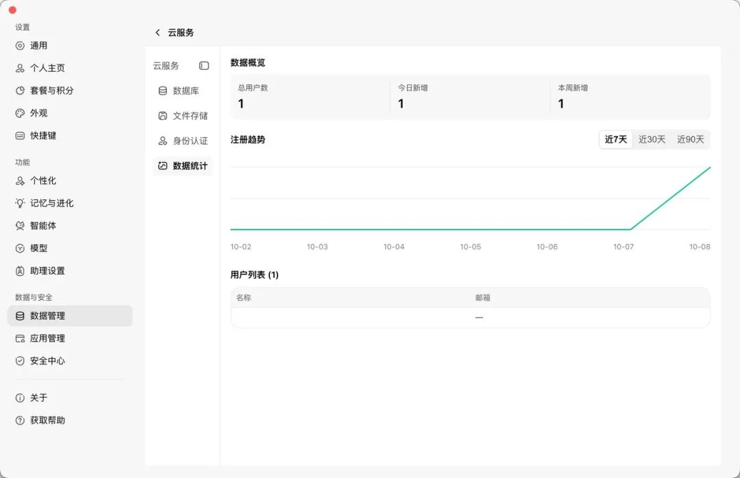The image size is (740, 478).
Task: Collapse the 云服务 sidebar panel icon
Action: click(204, 66)
